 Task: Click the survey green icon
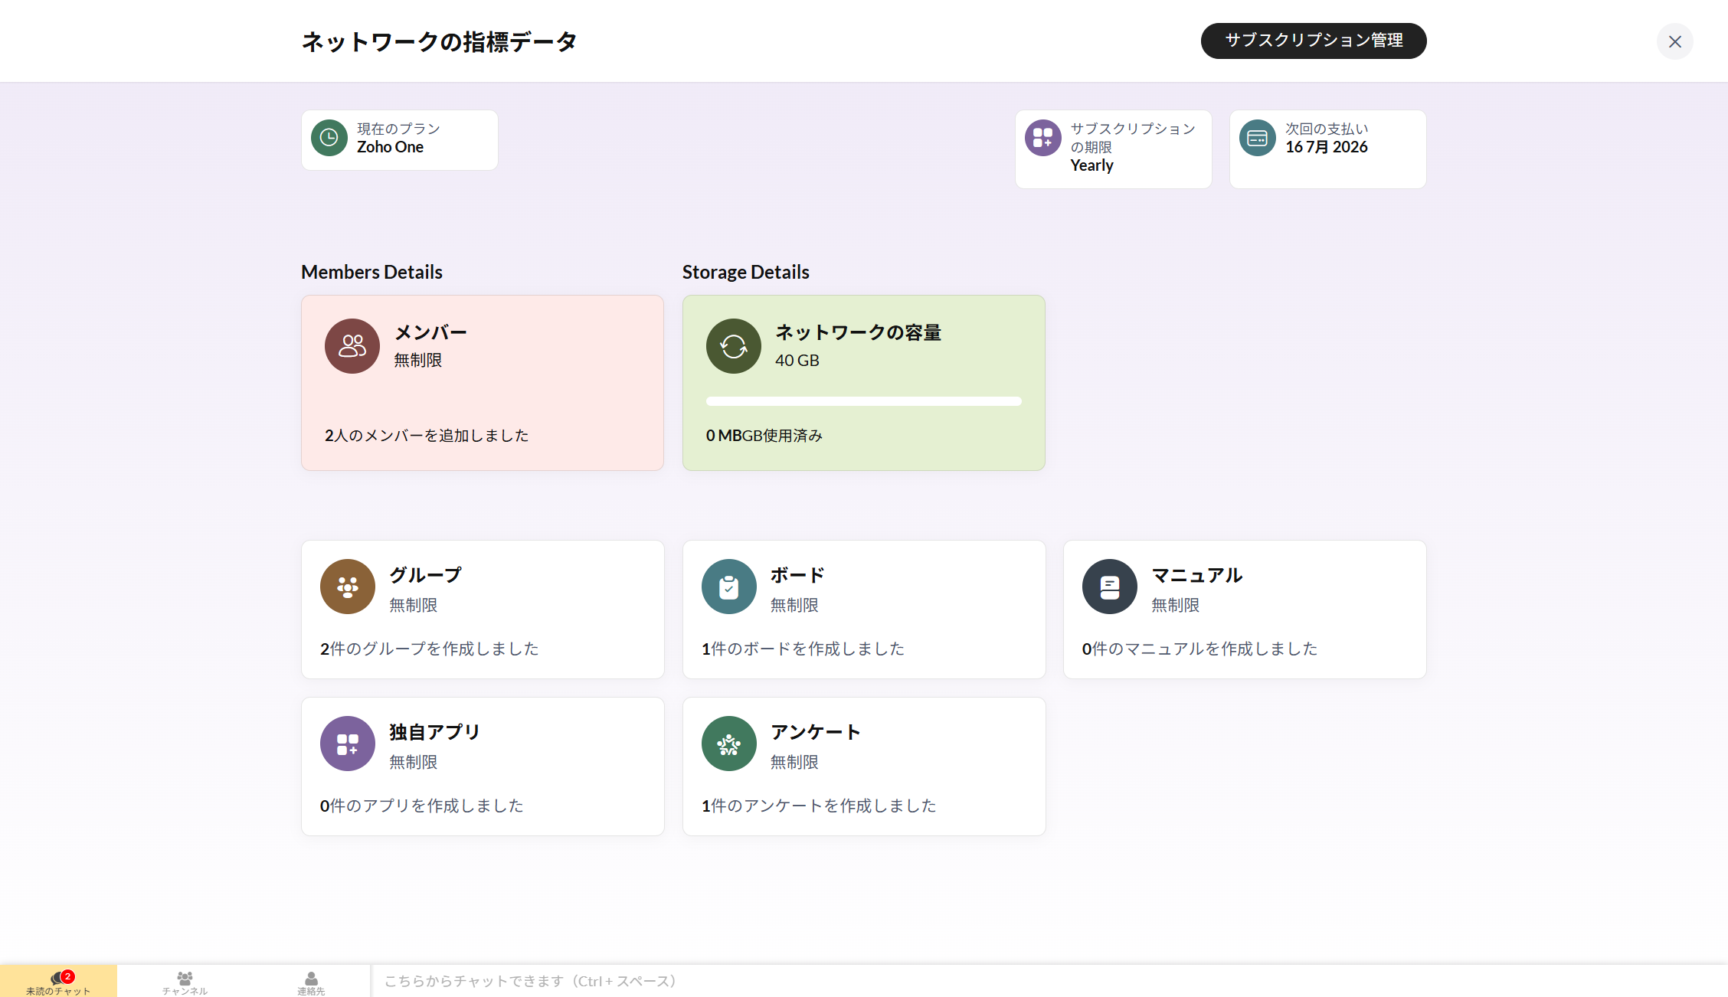[x=728, y=744]
